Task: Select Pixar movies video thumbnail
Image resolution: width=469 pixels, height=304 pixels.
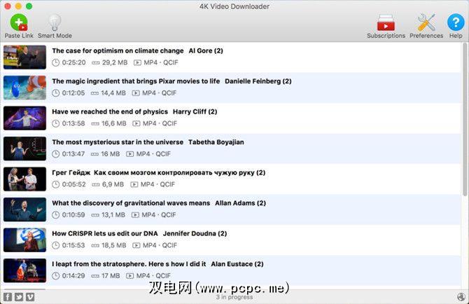Action: (24, 88)
